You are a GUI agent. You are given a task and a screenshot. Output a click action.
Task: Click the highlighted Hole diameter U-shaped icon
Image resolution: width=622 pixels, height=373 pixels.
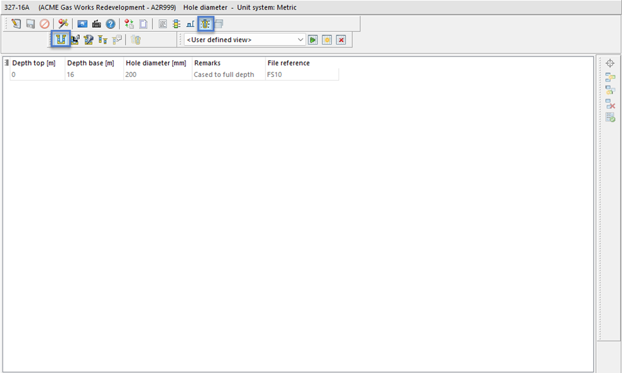coord(60,40)
